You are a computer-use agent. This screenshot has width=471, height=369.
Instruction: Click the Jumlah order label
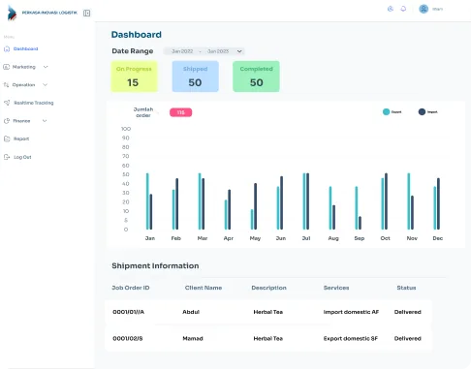[143, 112]
